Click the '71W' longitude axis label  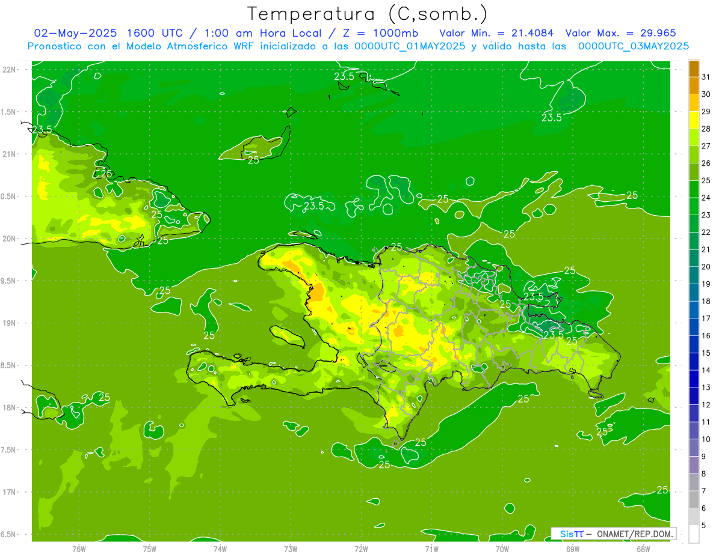431,549
